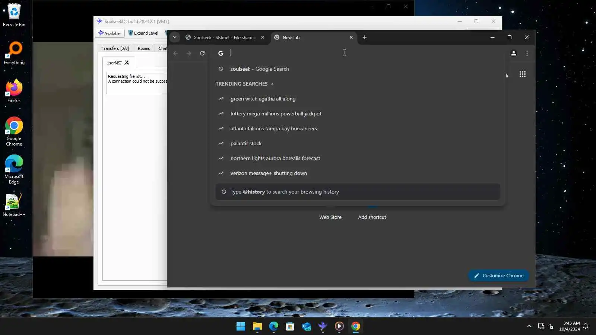The image size is (596, 335).
Task: Click Expand Level in SoulseekQt toolbar
Action: click(143, 33)
